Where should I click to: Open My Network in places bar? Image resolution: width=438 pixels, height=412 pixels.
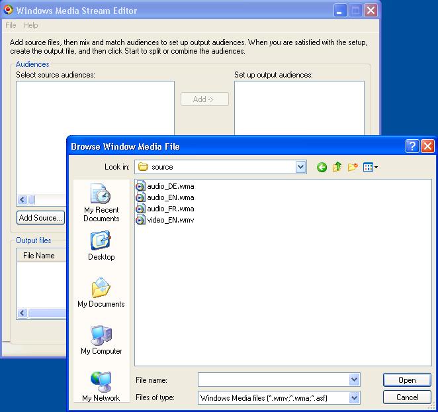coord(101,387)
